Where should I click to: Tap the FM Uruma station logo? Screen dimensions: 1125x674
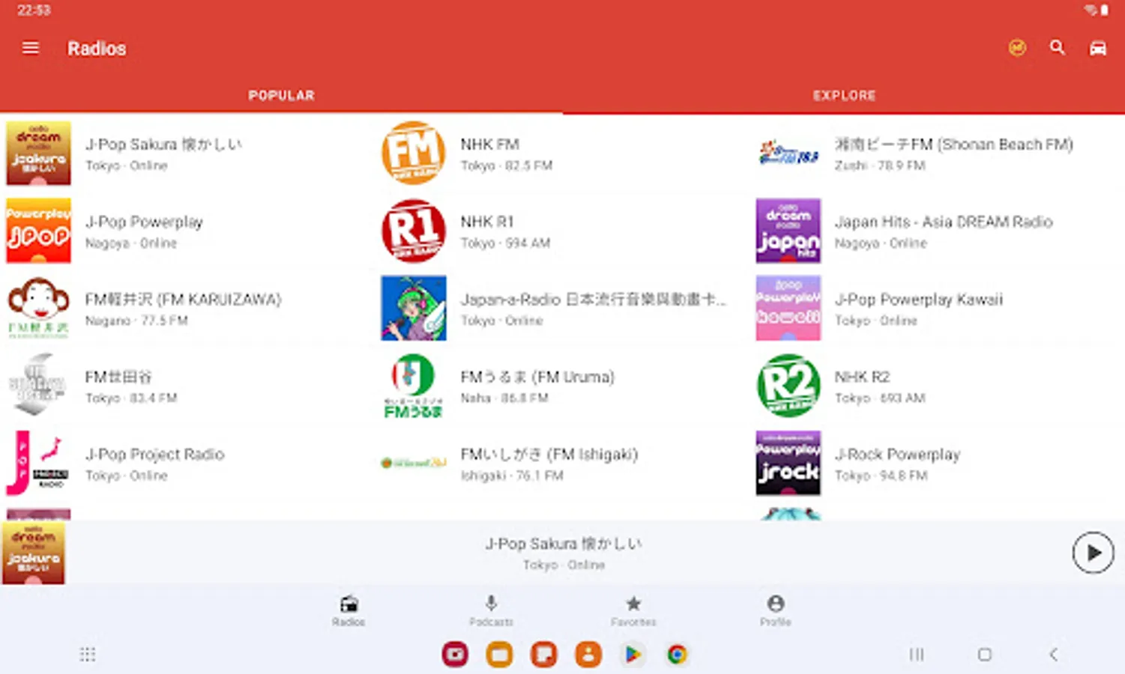coord(413,385)
